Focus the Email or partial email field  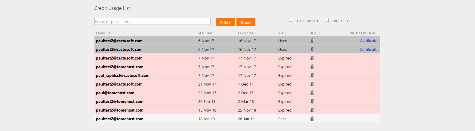pos(153,22)
